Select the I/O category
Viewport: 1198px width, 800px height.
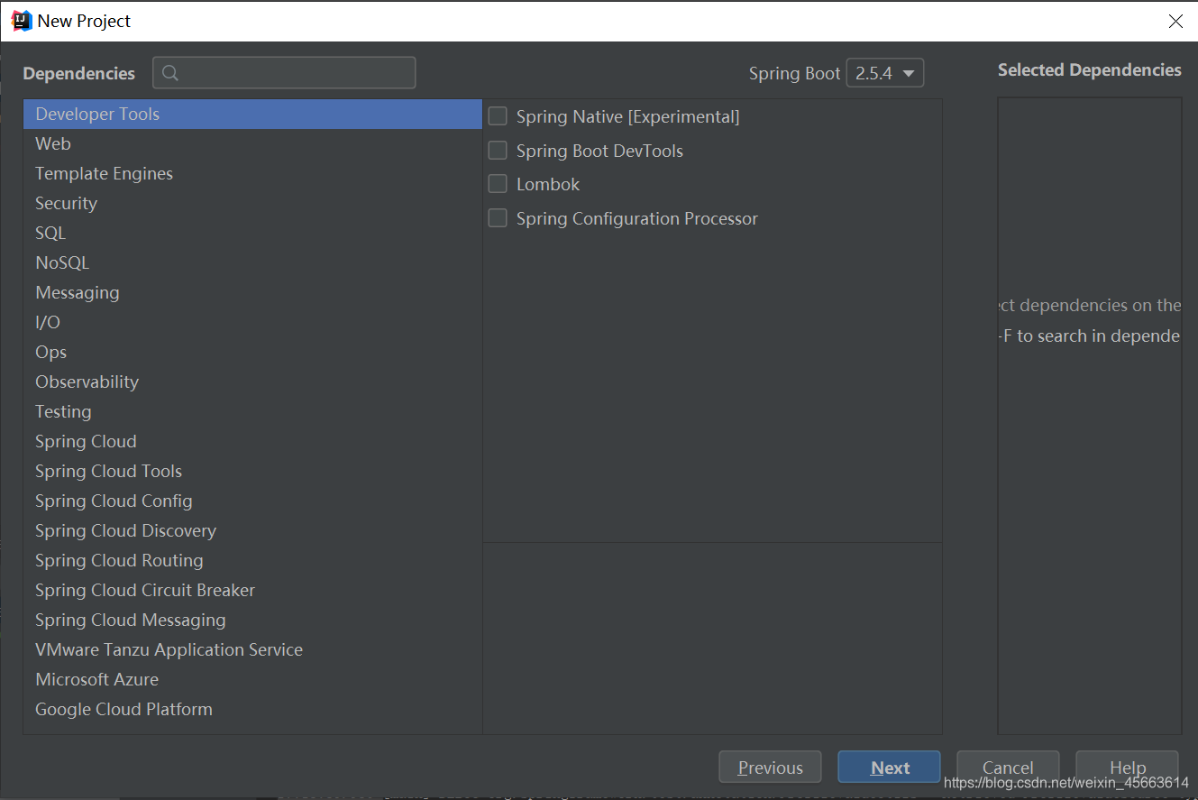click(x=253, y=322)
